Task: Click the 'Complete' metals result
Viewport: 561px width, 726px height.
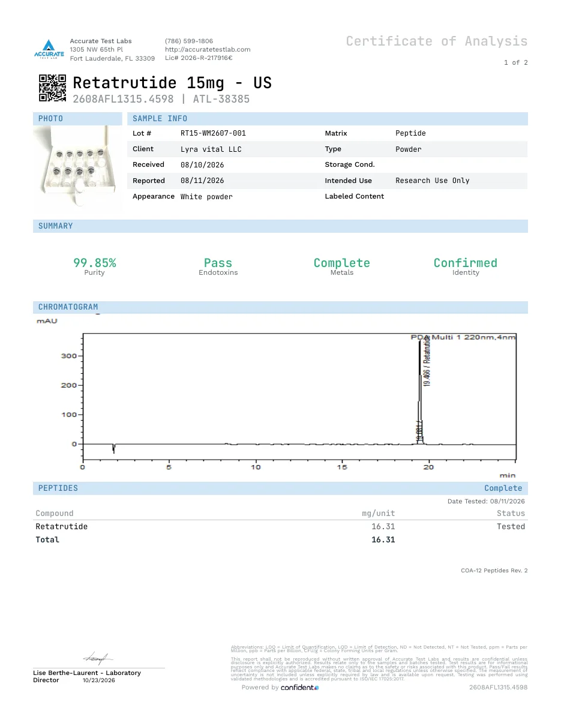Action: 342,263
